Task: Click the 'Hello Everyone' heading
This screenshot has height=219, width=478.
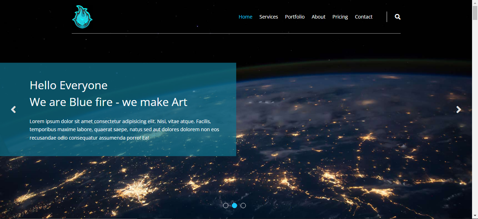Action: [69, 85]
